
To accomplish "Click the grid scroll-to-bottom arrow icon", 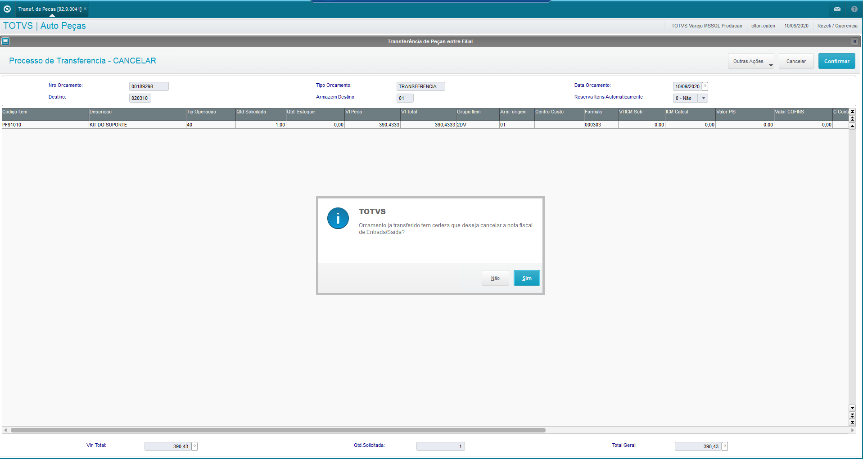I will point(852,423).
